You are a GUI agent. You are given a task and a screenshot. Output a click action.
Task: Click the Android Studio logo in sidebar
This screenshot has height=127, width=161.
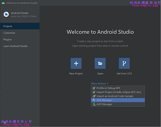pos(6,14)
